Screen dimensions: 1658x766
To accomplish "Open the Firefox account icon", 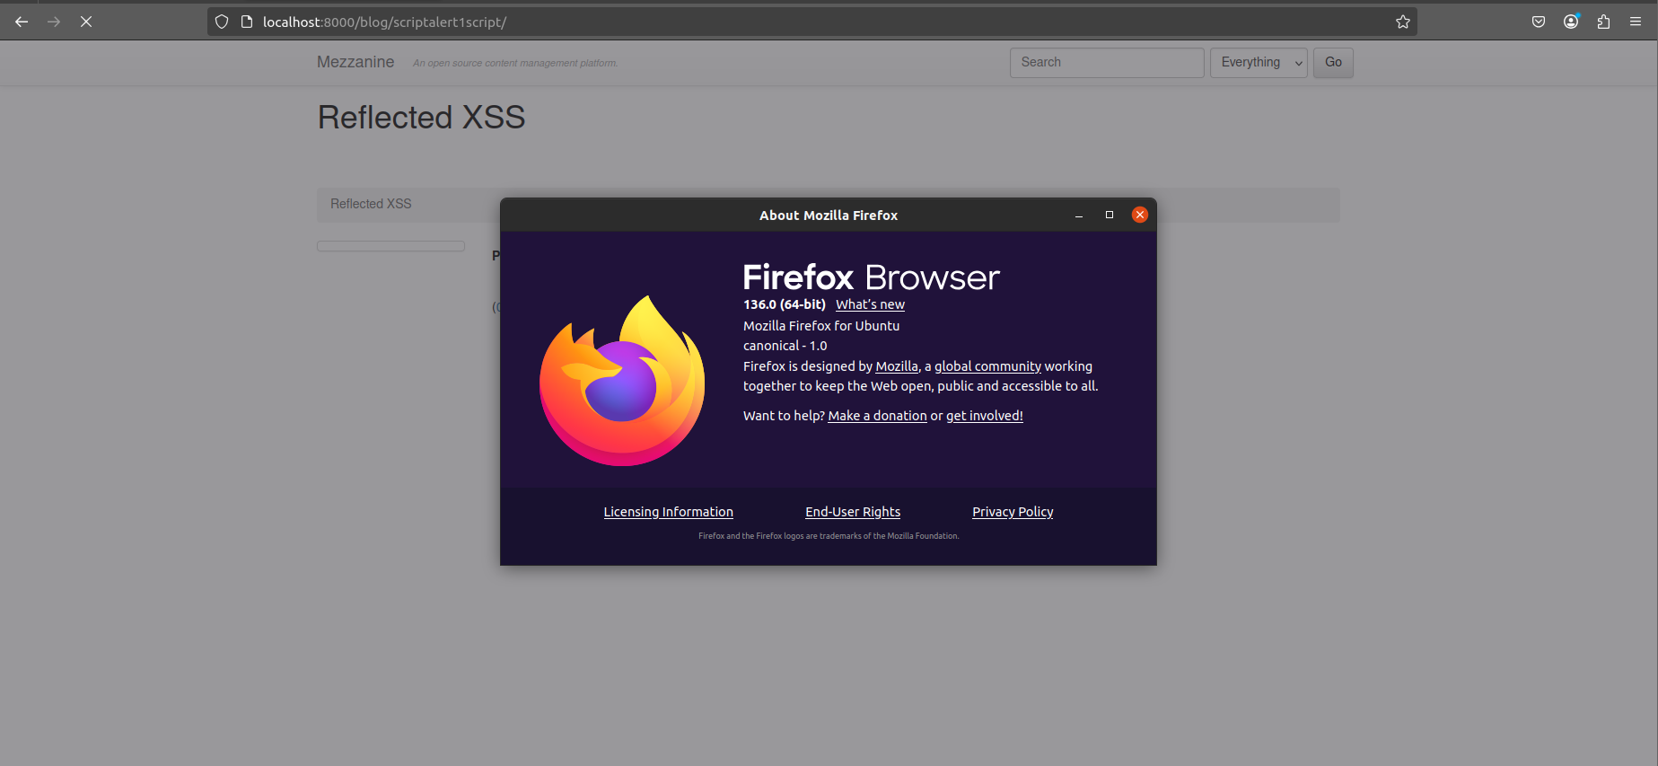I will tap(1571, 22).
